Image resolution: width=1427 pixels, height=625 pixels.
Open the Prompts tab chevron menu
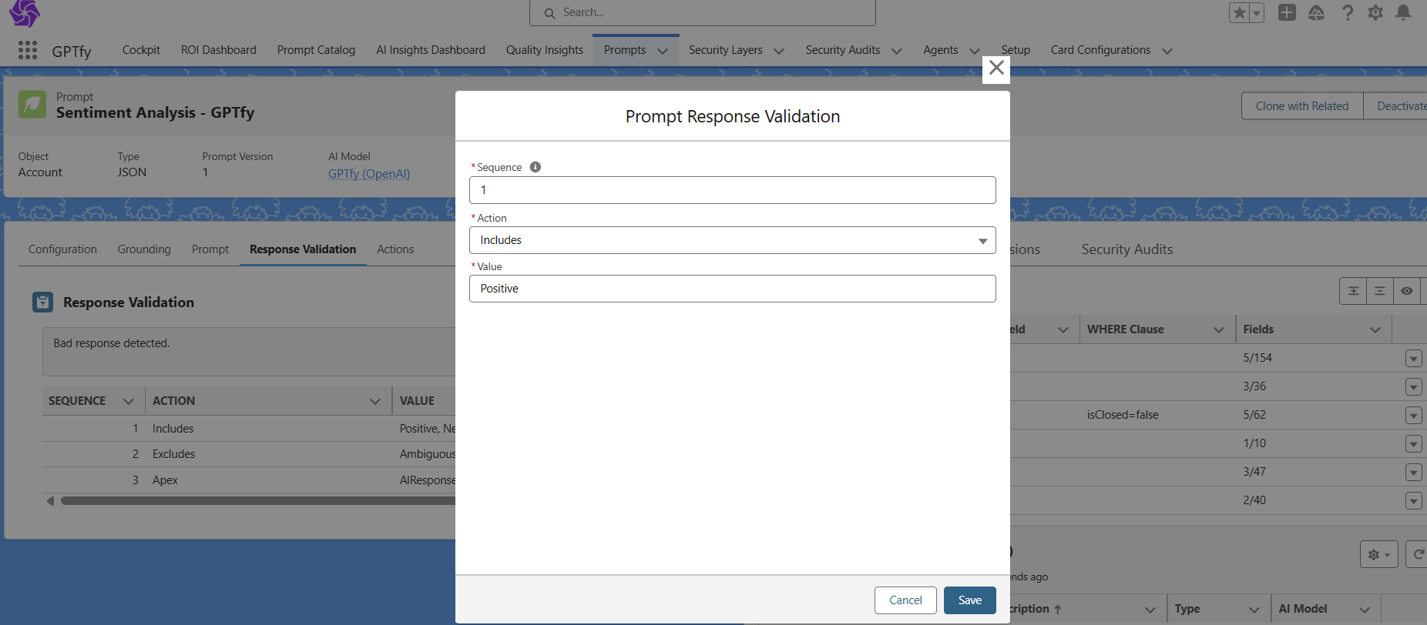click(662, 51)
